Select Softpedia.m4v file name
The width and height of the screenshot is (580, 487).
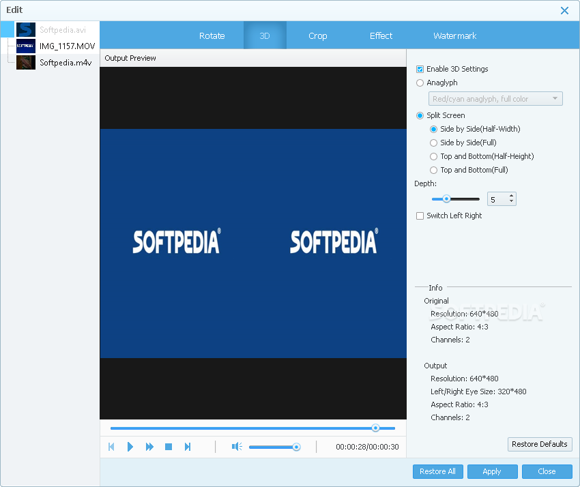[x=66, y=63]
